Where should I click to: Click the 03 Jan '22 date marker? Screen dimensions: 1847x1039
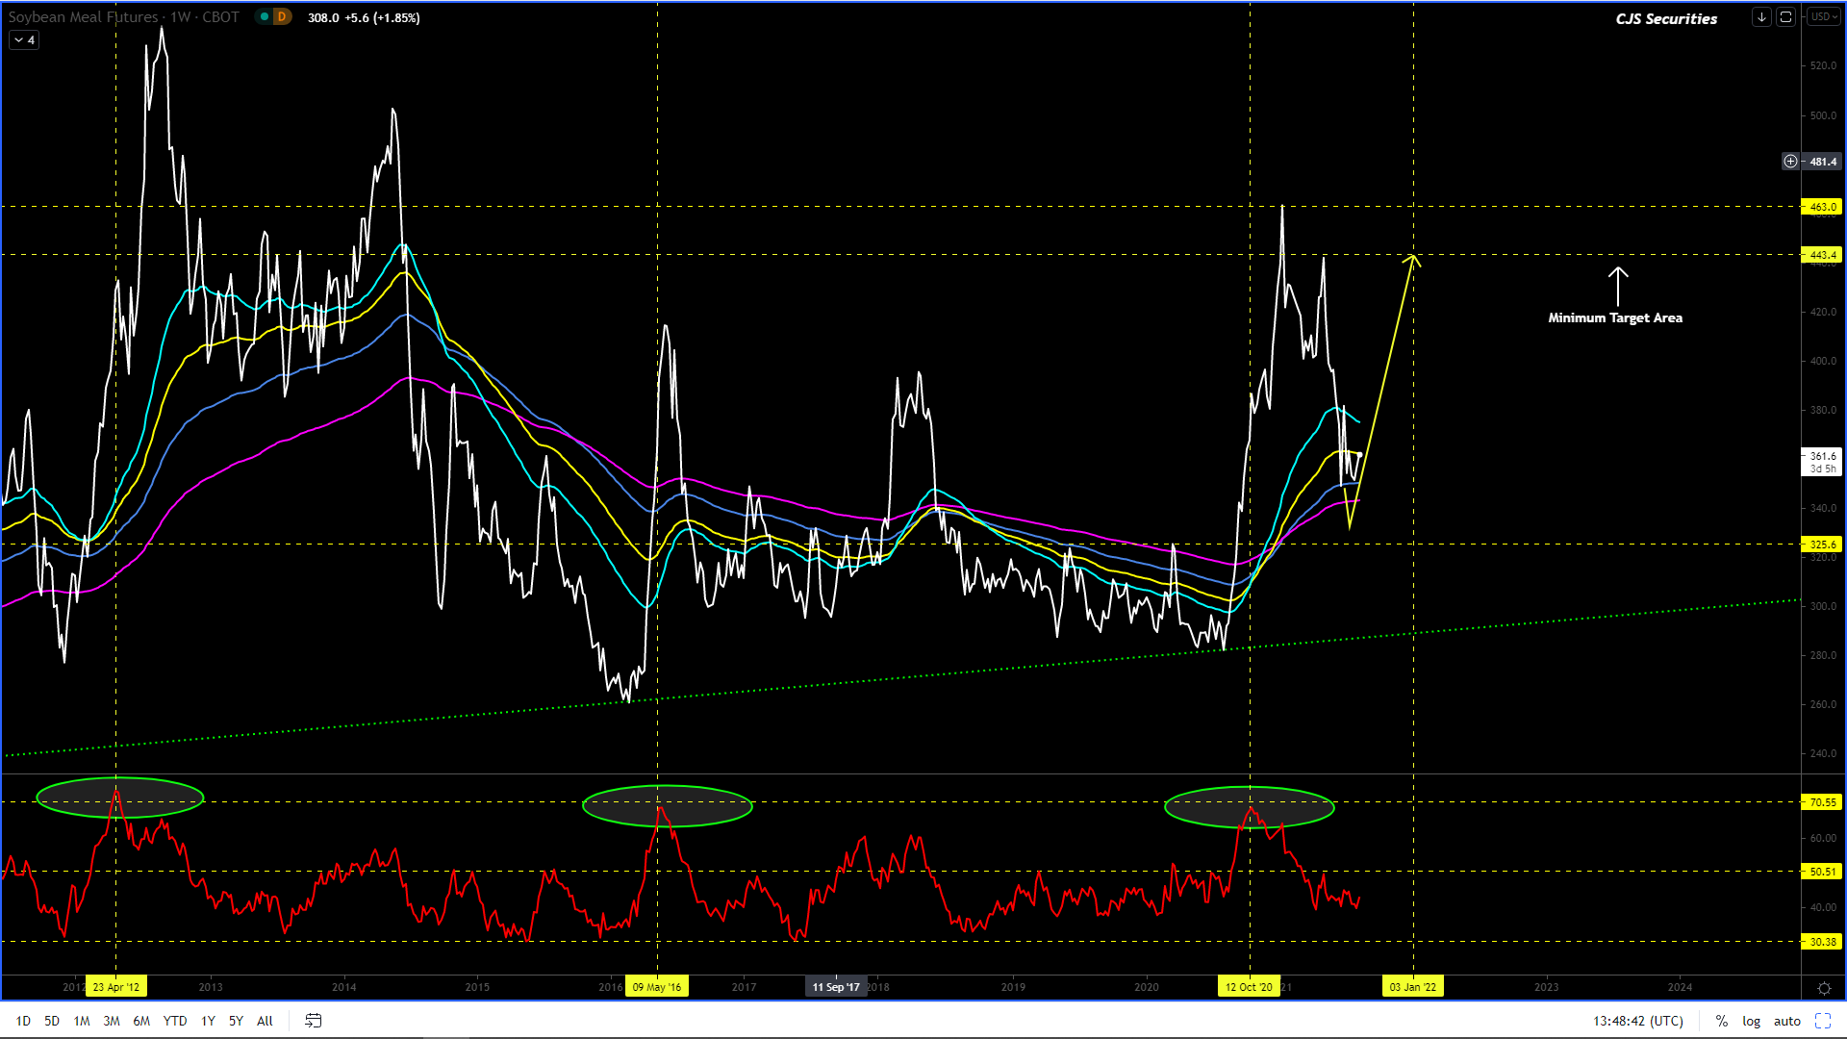pos(1412,987)
